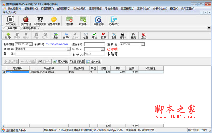Image resolution: width=212 pixels, height=133 pixels.
Task: Open 分析中心(W) menu
Action: [x=160, y=9]
